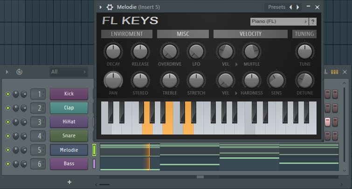The height and width of the screenshot is (189, 352).
Task: Open Piano (FL) preset dropdown
Action: point(279,21)
